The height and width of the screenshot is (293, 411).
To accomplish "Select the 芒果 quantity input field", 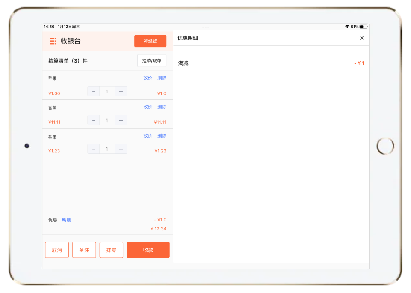I will click(107, 149).
